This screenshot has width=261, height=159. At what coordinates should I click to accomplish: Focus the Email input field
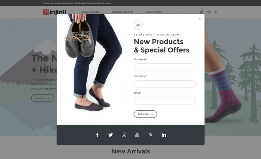click(x=165, y=101)
